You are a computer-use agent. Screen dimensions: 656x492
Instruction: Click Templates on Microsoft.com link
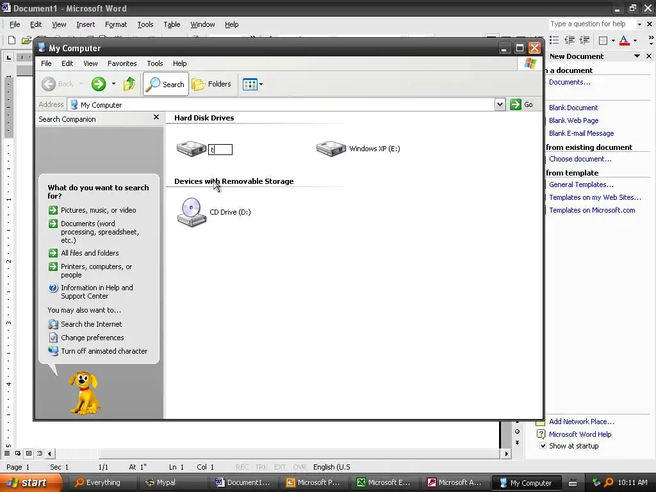point(592,210)
